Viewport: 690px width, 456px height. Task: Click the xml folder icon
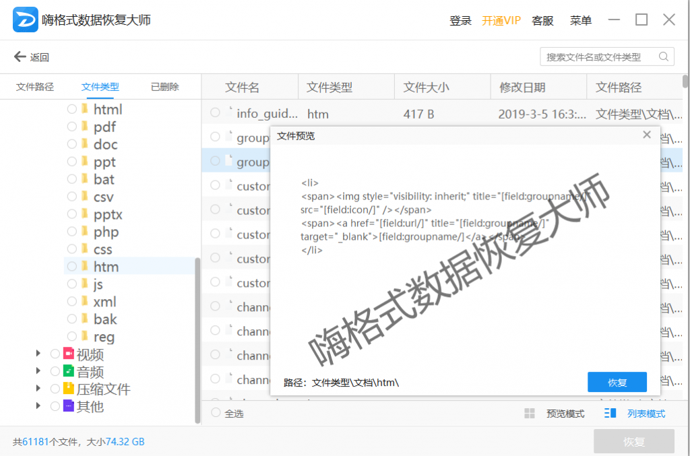pos(85,301)
